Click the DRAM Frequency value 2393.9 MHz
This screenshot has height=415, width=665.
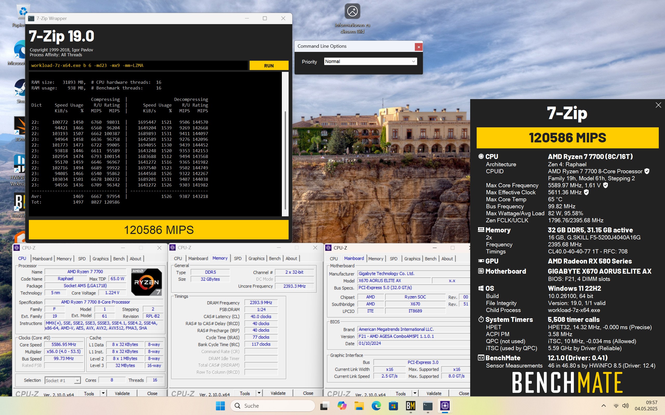click(x=261, y=302)
